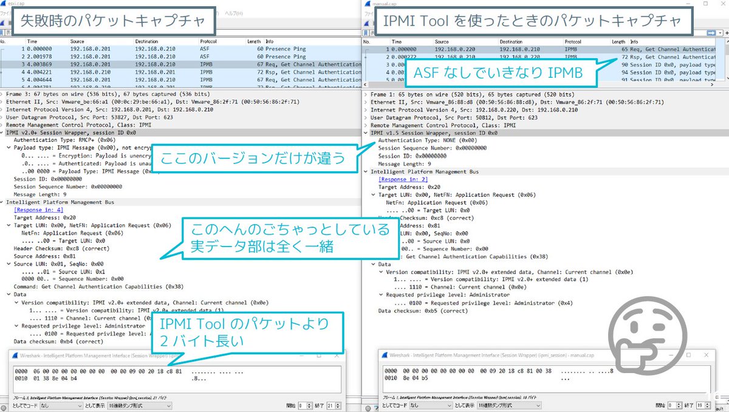The height and width of the screenshot is (412, 729).
Task: Increment the 終了 stepper in left bytes window
Action: click(x=338, y=405)
